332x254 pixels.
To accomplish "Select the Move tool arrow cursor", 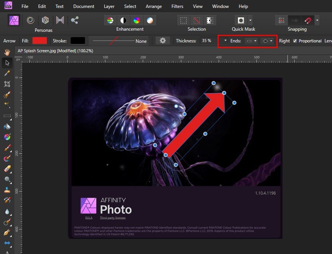I will tap(7, 63).
